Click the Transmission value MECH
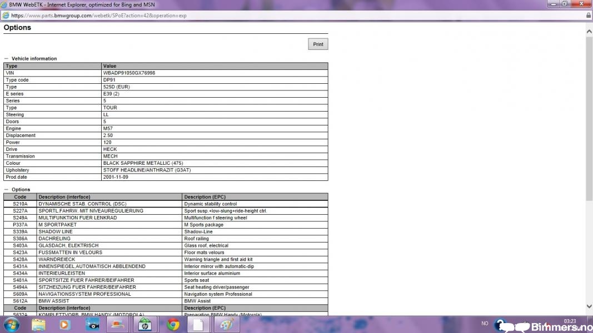 111,156
